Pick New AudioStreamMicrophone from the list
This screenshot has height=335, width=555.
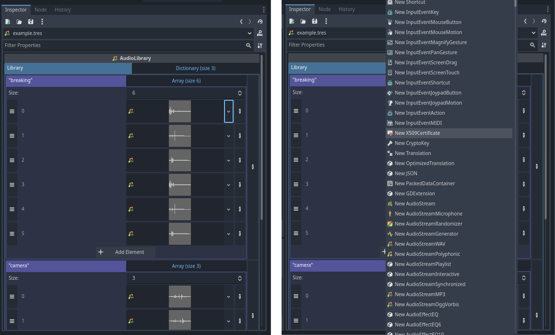(x=428, y=214)
